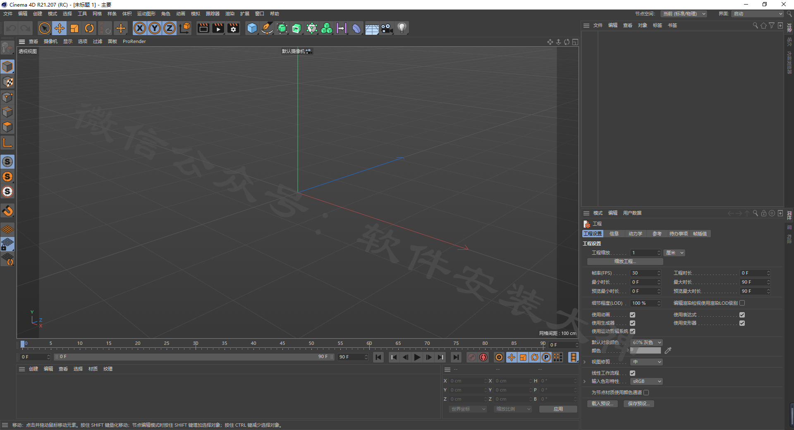Play the animation forward
794x430 pixels.
417,357
